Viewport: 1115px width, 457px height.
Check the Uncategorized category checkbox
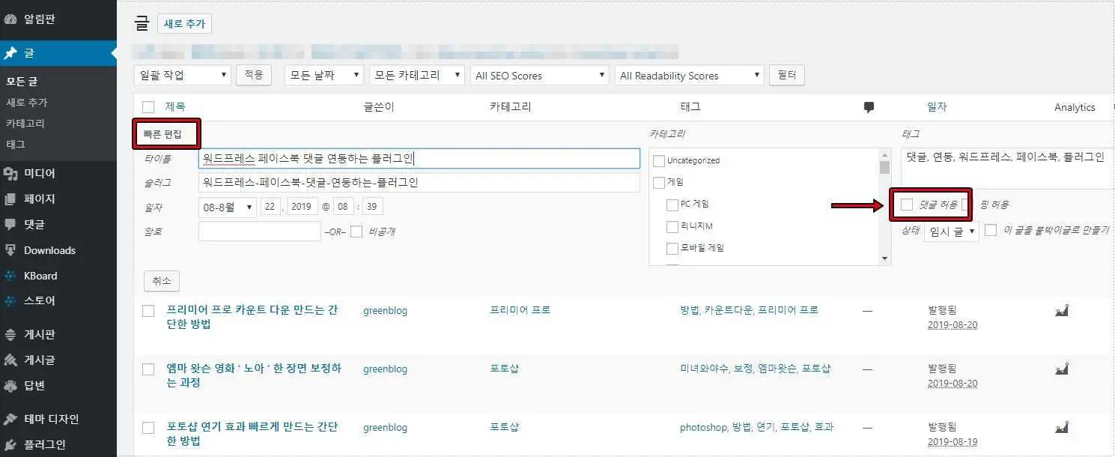coord(659,160)
